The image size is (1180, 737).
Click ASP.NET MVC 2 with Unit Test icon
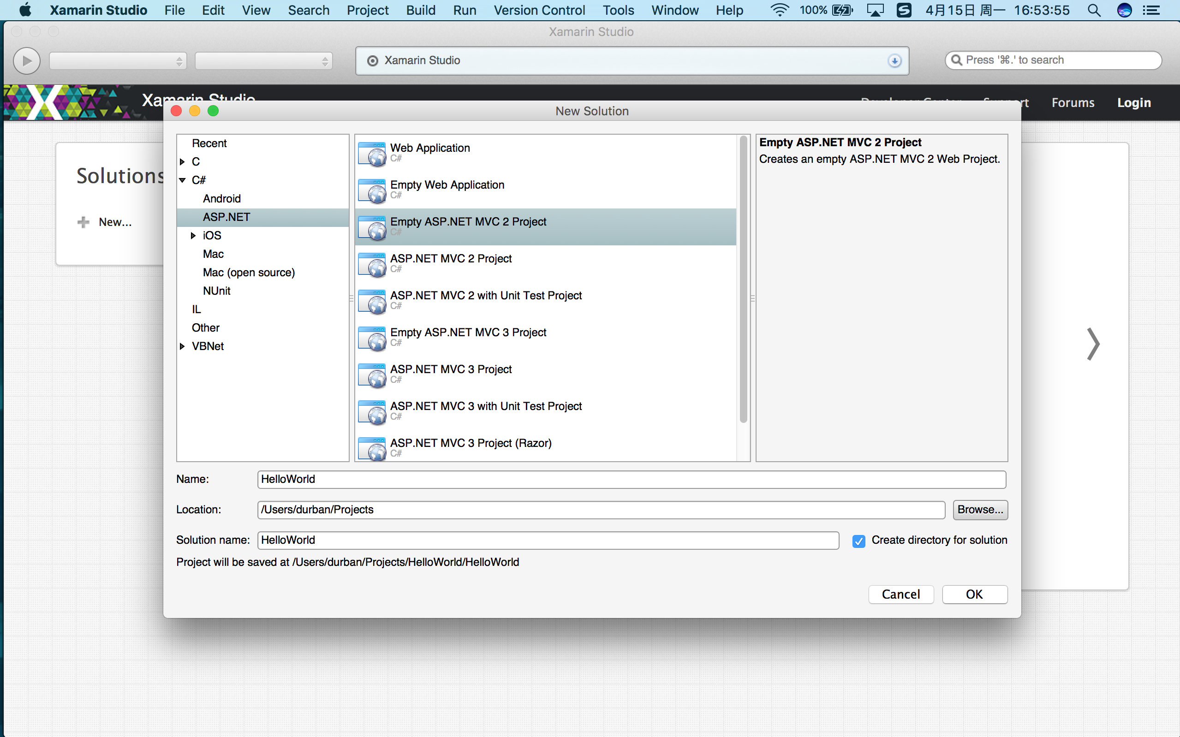(x=372, y=302)
